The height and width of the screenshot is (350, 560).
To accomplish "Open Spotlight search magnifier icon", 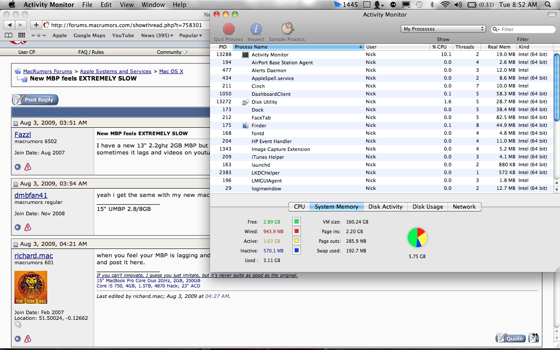I will [548, 5].
